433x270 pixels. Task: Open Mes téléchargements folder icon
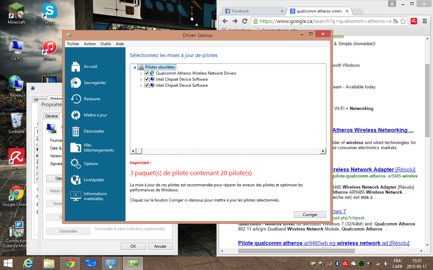click(76, 147)
